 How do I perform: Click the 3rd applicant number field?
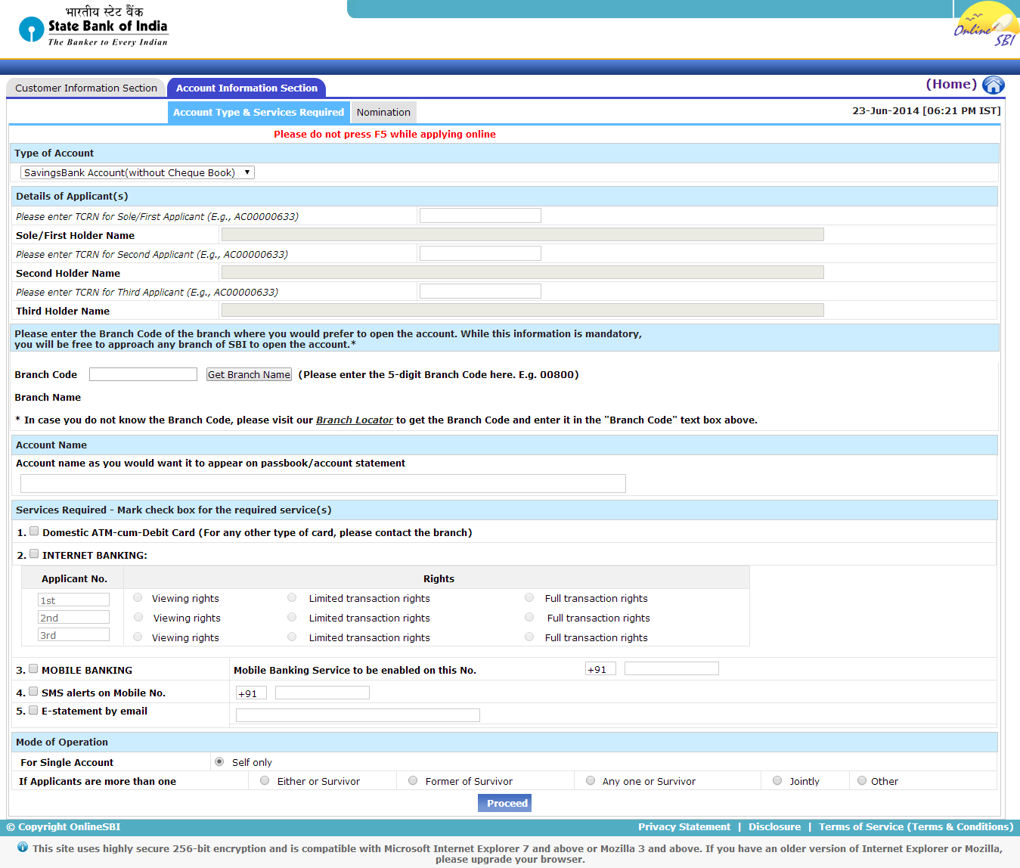coord(73,634)
